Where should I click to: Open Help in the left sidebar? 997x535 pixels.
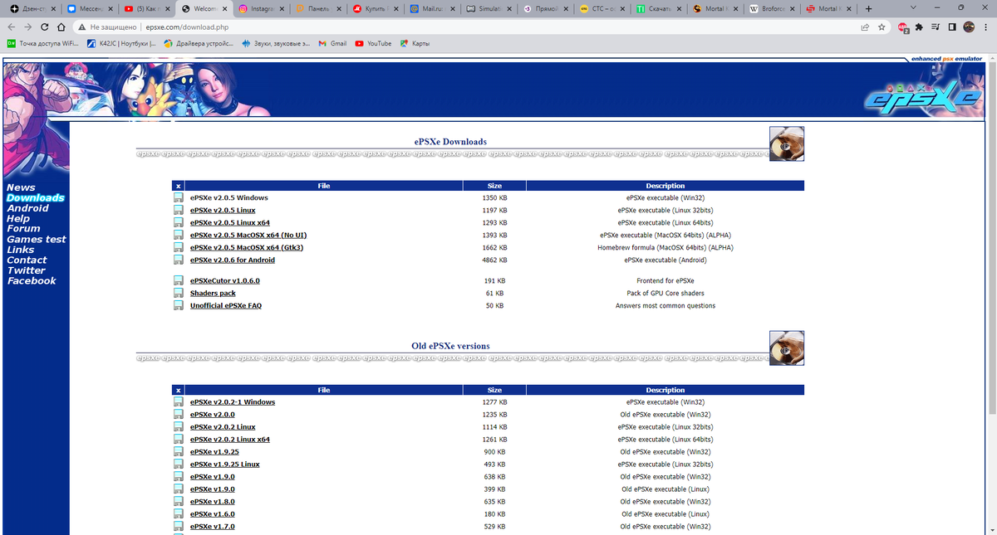[18, 219]
